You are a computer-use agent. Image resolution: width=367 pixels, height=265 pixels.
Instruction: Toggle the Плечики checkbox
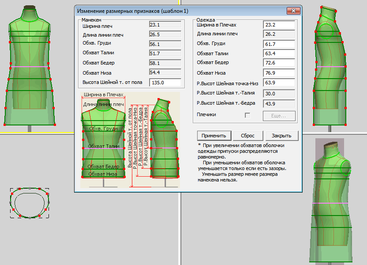point(247,115)
